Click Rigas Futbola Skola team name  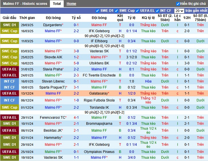pos(99,100)
